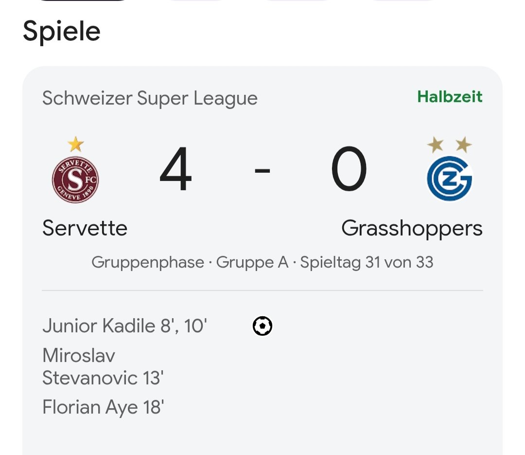Click the gold star above Servette crest
The height and width of the screenshot is (455, 525).
(x=75, y=144)
